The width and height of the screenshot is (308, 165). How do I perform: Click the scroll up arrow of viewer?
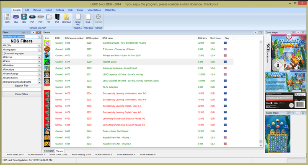[x=261, y=42]
